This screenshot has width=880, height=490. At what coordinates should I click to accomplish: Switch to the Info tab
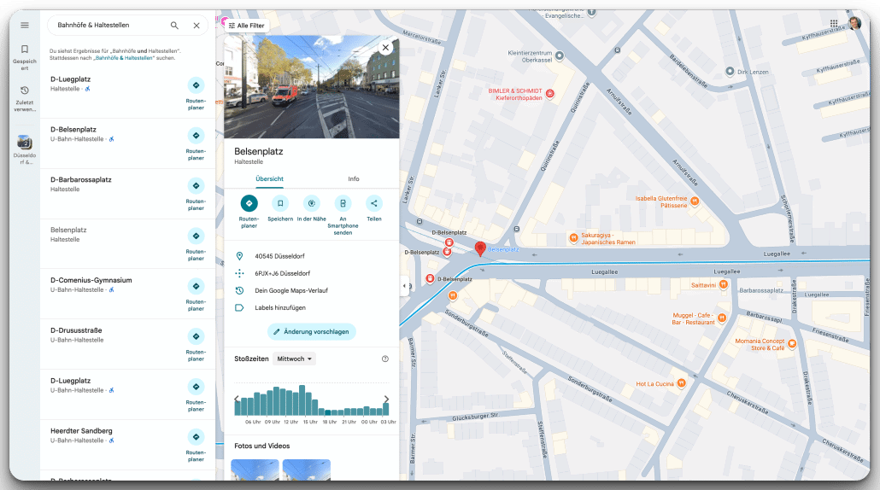(x=354, y=179)
